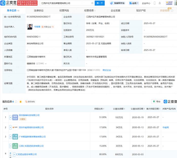177x158 pixels.
Task: Open 历史信息 VIP tab
Action: pos(165,11)
